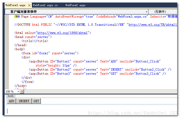180x118 pixels.
Task: Click the w3.org/TR/xhtml1 DOCTYPE link
Action: click(x=153, y=25)
